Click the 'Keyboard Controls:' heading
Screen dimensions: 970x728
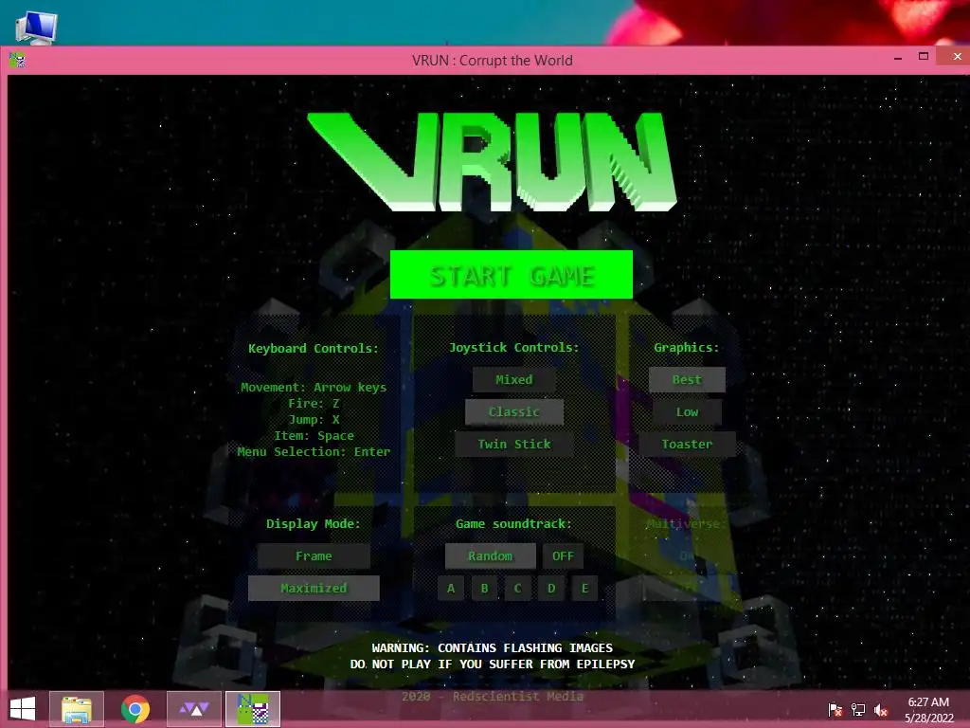[x=313, y=348]
